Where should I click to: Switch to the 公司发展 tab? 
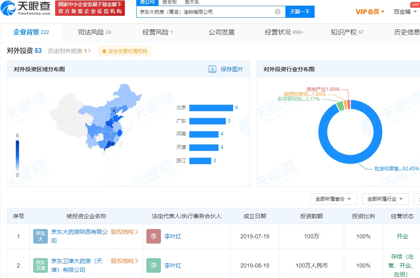point(221,32)
